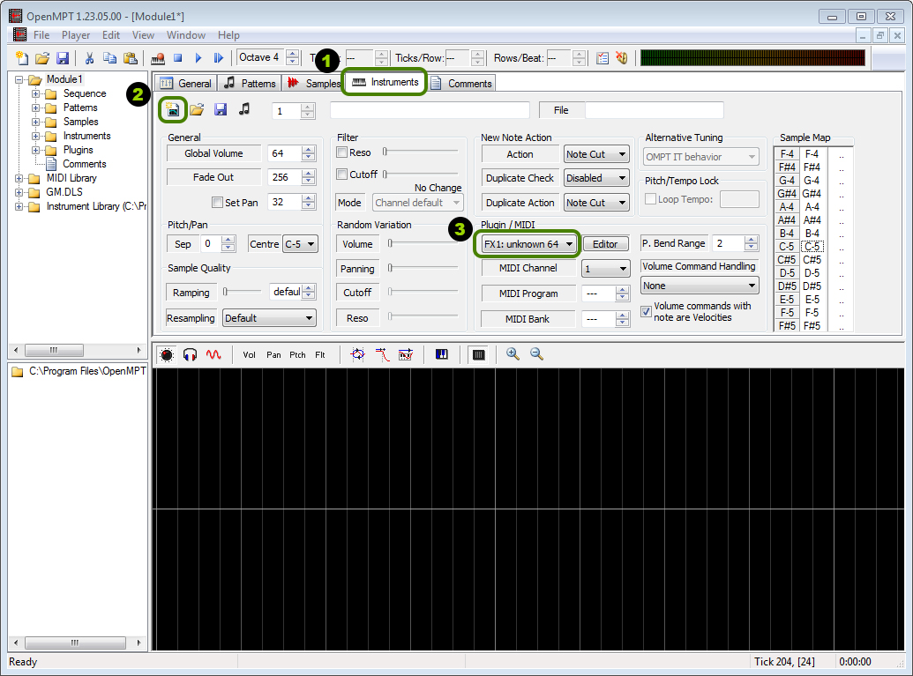Import an instrument with the folder icon
913x676 pixels.
(197, 109)
